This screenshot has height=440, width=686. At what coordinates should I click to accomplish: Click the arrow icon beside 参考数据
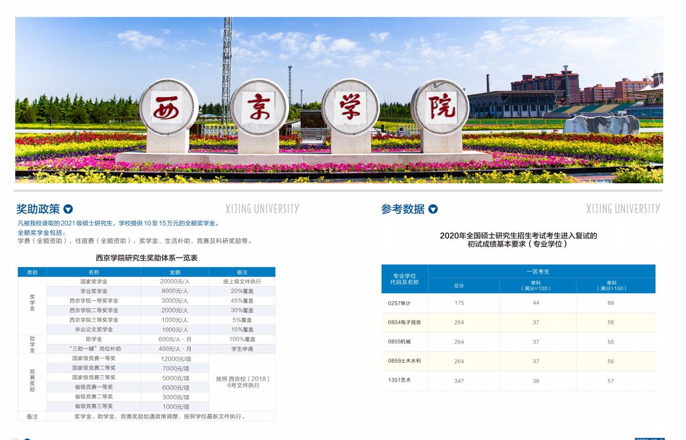coord(433,209)
